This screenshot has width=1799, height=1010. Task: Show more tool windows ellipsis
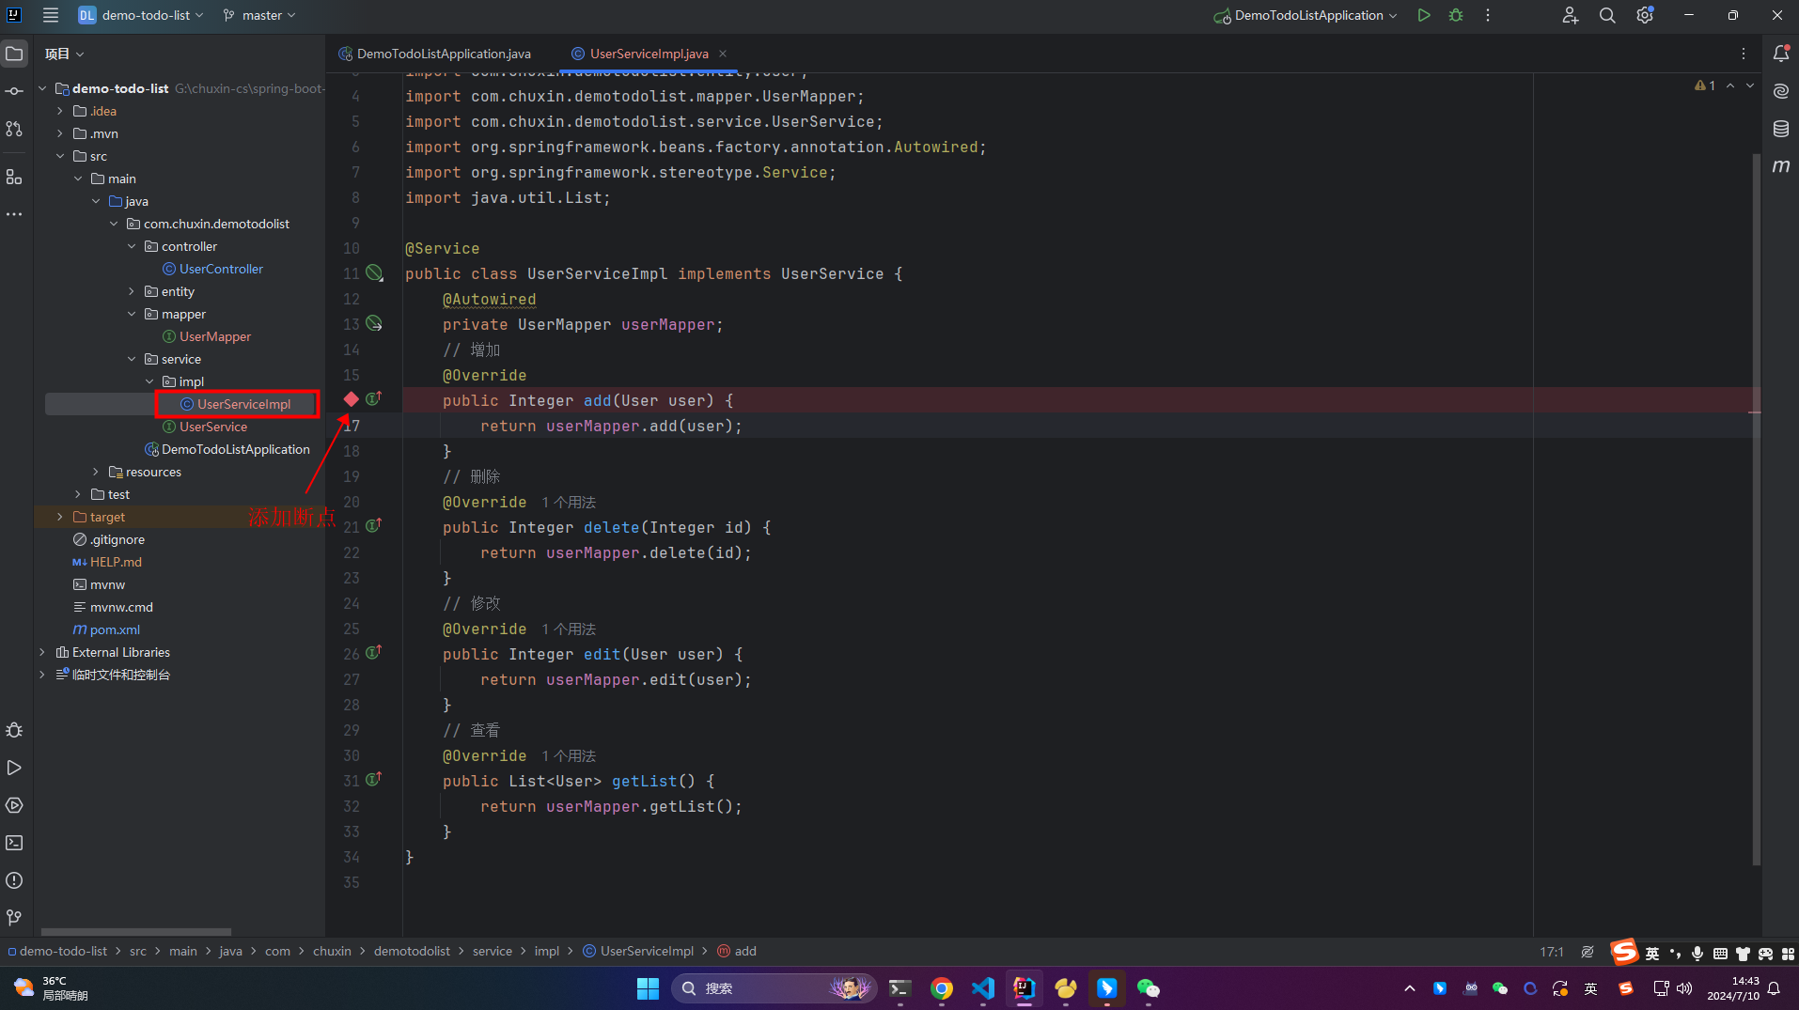pyautogui.click(x=14, y=214)
